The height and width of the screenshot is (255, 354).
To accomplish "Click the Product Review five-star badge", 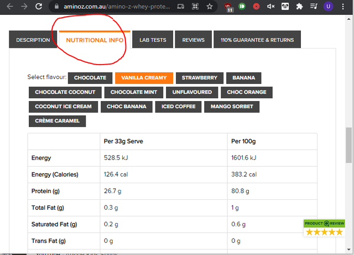I will 324,228.
